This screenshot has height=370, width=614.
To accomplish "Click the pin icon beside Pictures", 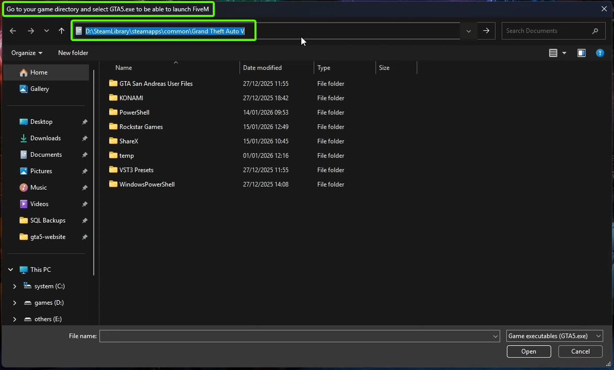I will [x=84, y=171].
